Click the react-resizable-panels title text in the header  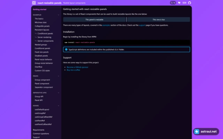[x=49, y=3]
